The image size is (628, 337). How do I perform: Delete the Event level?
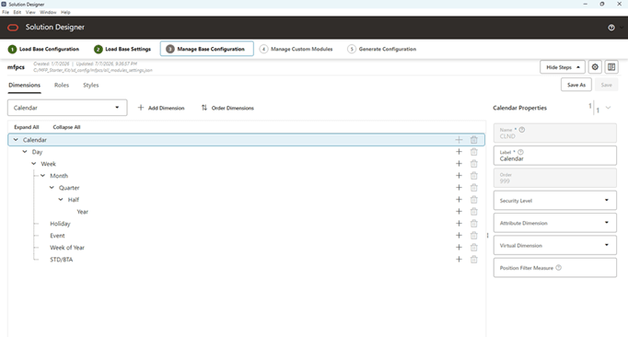pos(474,235)
